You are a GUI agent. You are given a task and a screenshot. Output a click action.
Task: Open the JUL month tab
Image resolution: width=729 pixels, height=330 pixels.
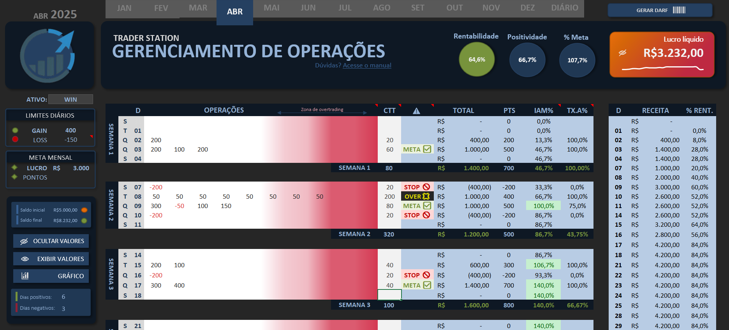tap(345, 8)
